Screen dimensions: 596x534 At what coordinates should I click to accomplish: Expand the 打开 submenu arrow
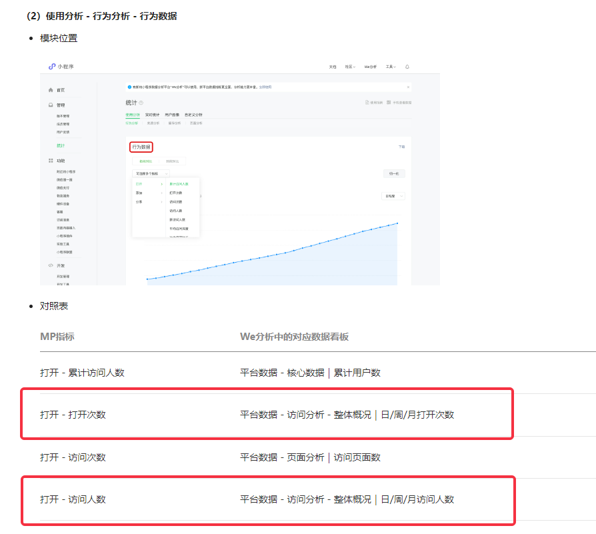(161, 184)
